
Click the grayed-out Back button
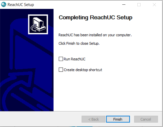click(x=94, y=119)
